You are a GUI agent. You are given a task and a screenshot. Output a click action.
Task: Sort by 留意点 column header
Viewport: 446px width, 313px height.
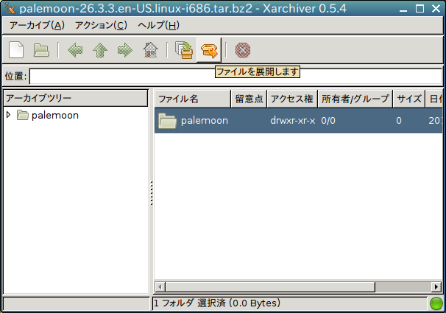pyautogui.click(x=249, y=99)
